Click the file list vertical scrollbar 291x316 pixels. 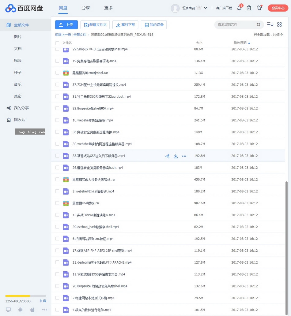(286, 248)
